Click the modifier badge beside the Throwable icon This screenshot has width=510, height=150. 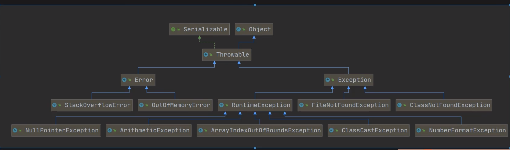[211, 55]
